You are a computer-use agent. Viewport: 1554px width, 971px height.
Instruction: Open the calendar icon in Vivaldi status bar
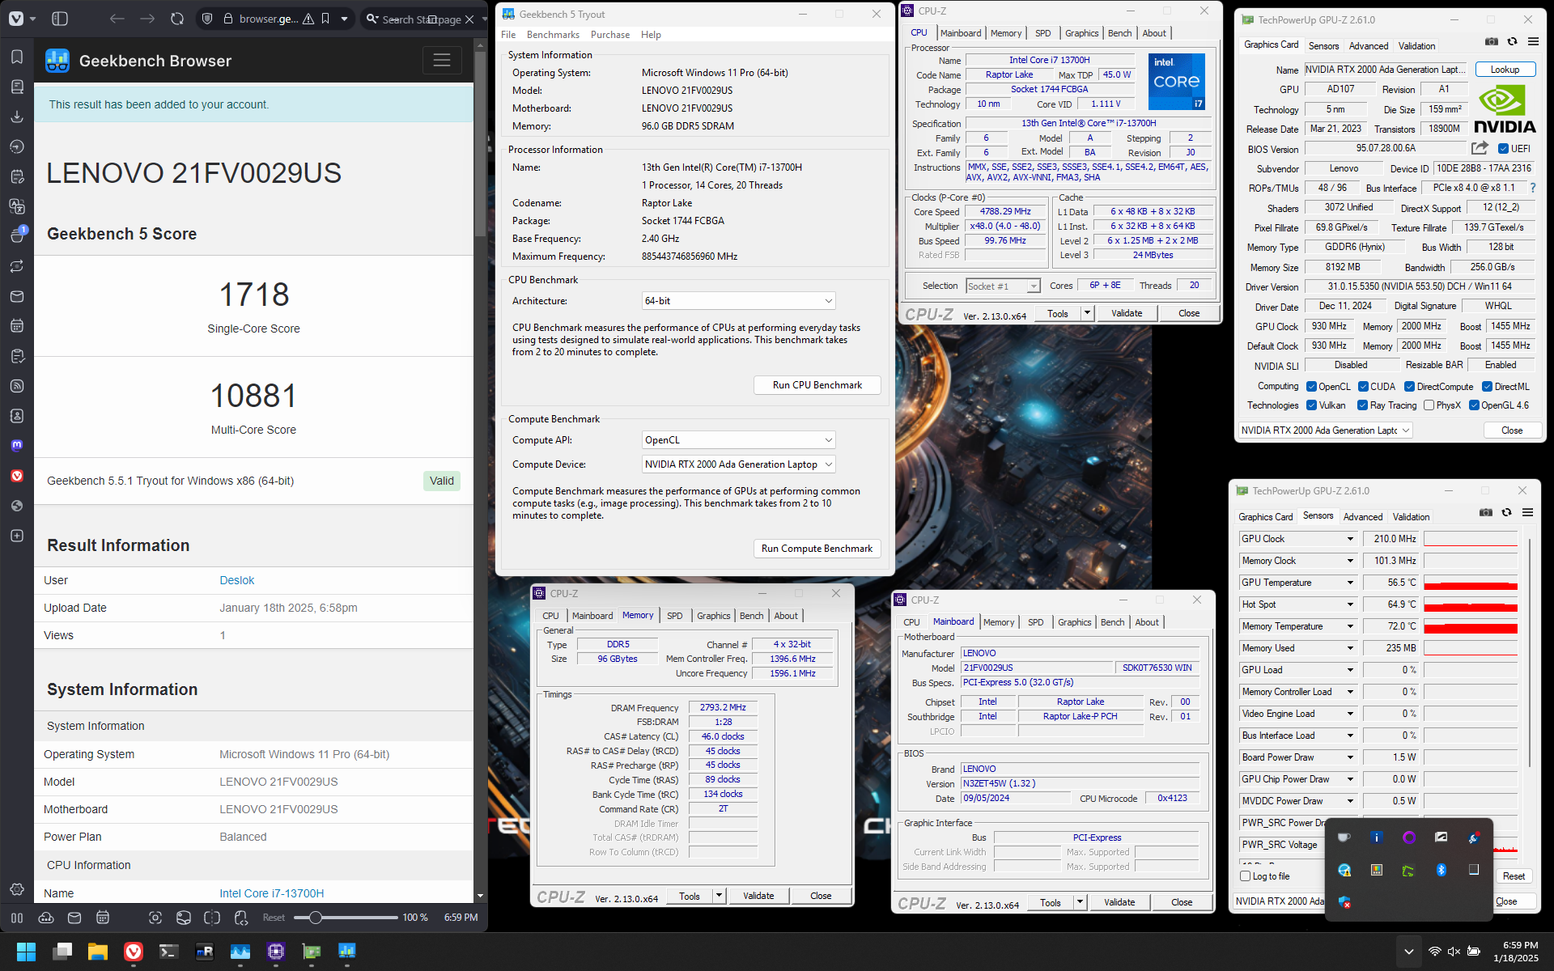(x=103, y=918)
